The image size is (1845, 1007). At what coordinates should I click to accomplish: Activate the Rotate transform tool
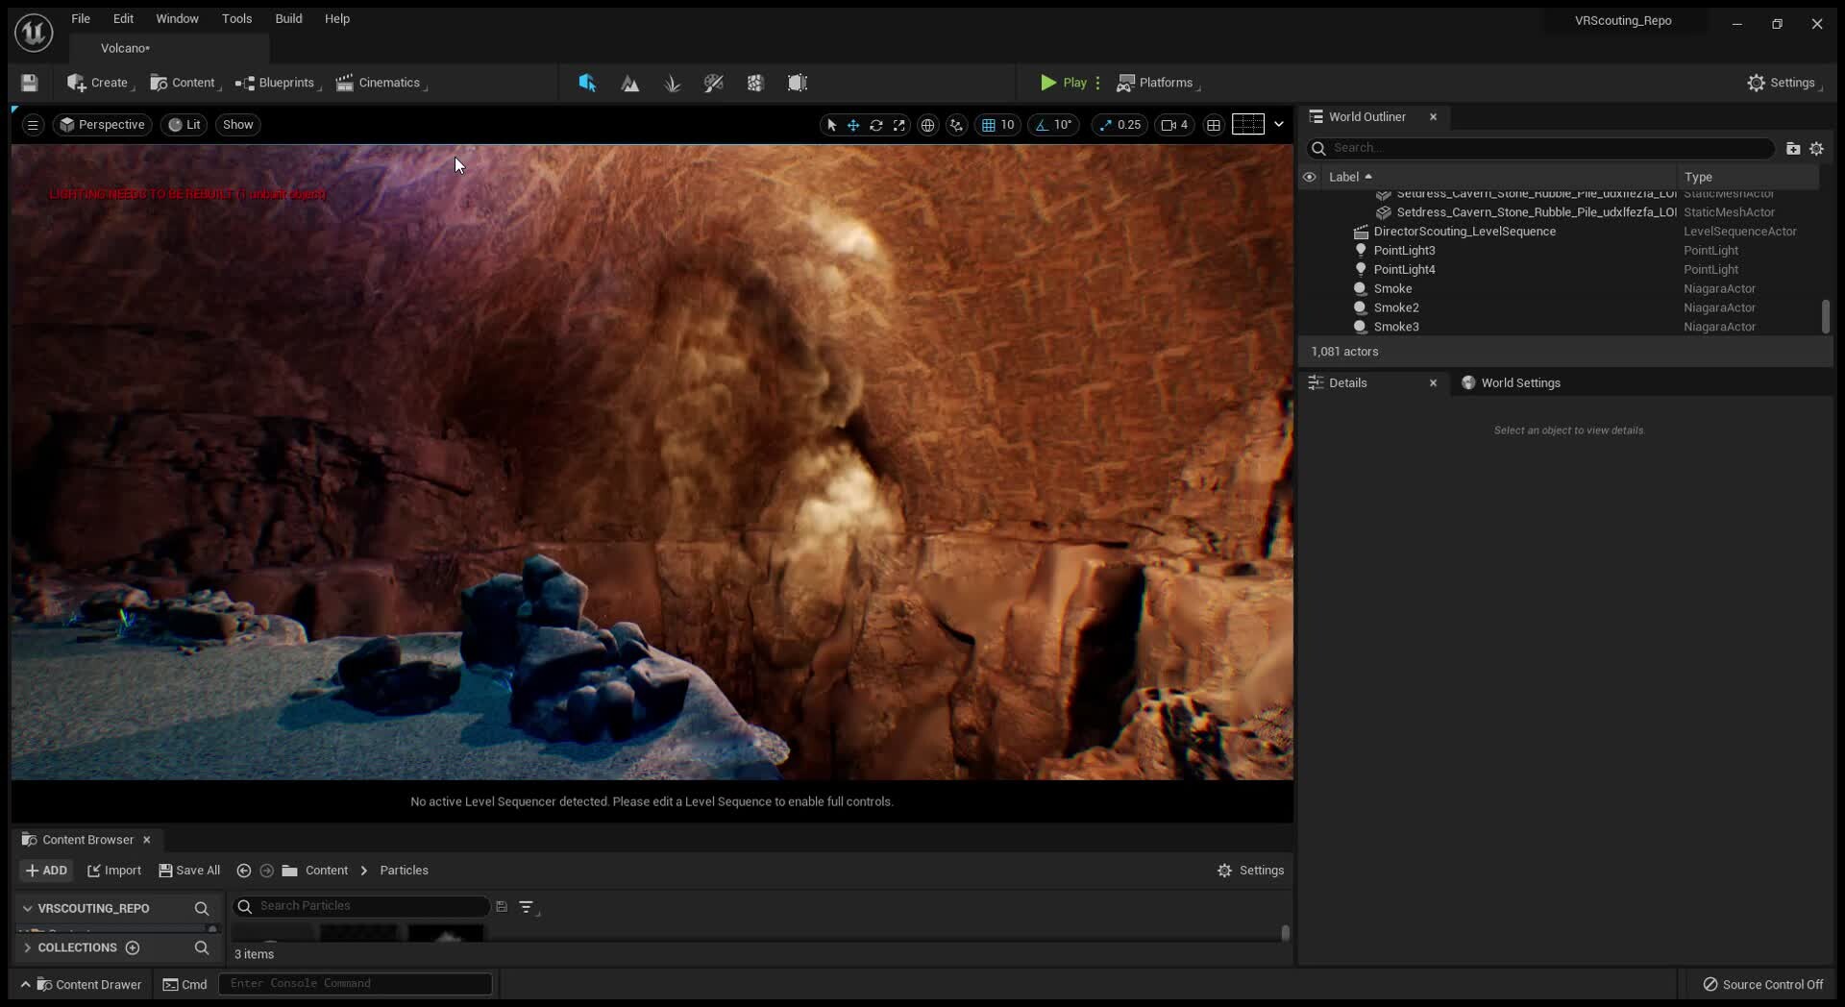point(876,125)
